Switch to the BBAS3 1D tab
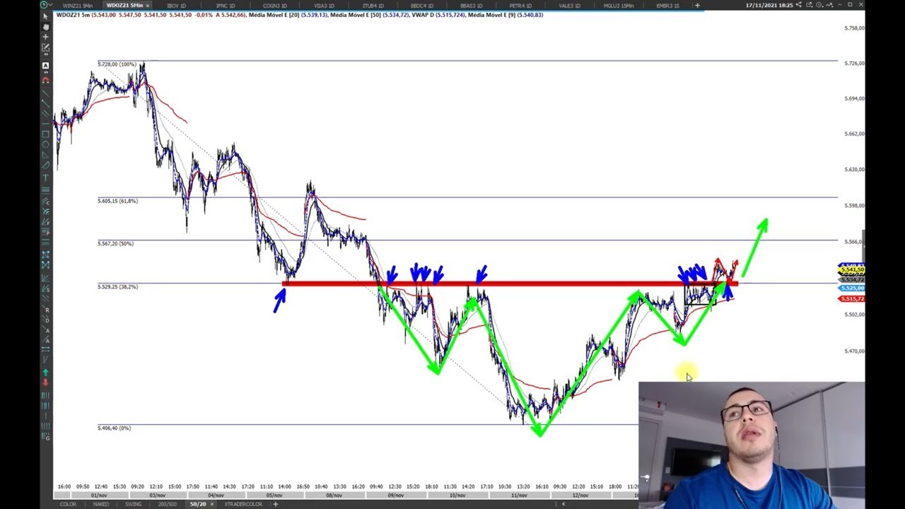905x509 pixels. point(472,6)
